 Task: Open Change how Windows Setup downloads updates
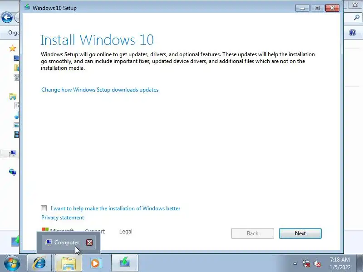click(100, 90)
